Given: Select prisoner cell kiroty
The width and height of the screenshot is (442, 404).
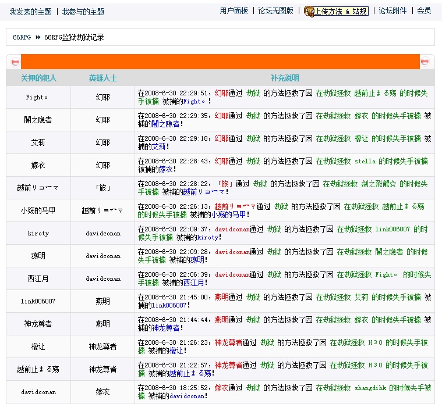Looking at the screenshot, I should (38, 233).
